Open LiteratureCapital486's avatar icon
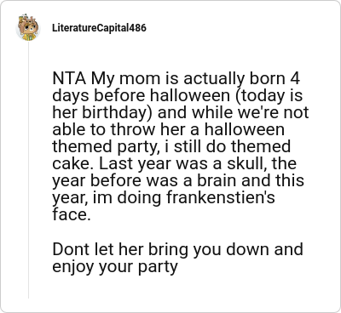The width and height of the screenshot is (341, 313). (x=28, y=27)
